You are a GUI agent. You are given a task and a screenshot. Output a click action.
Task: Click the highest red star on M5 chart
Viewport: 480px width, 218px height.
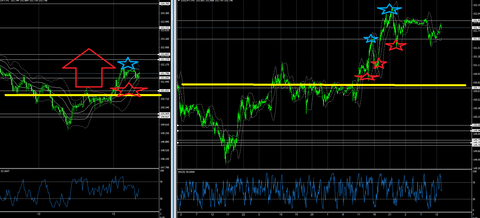[396, 45]
